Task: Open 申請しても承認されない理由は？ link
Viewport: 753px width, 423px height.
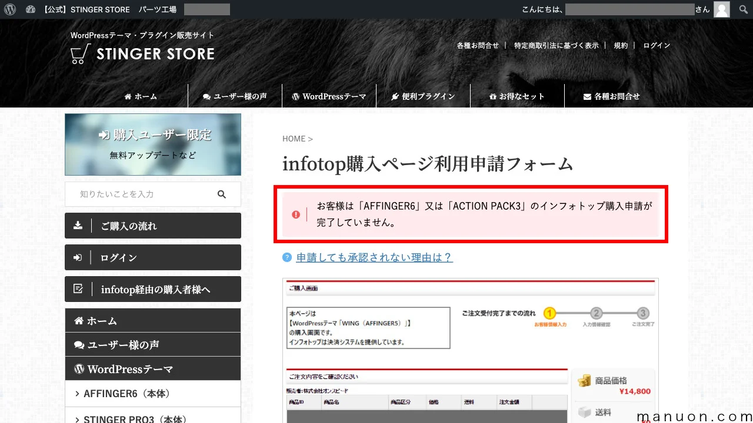Action: 373,257
